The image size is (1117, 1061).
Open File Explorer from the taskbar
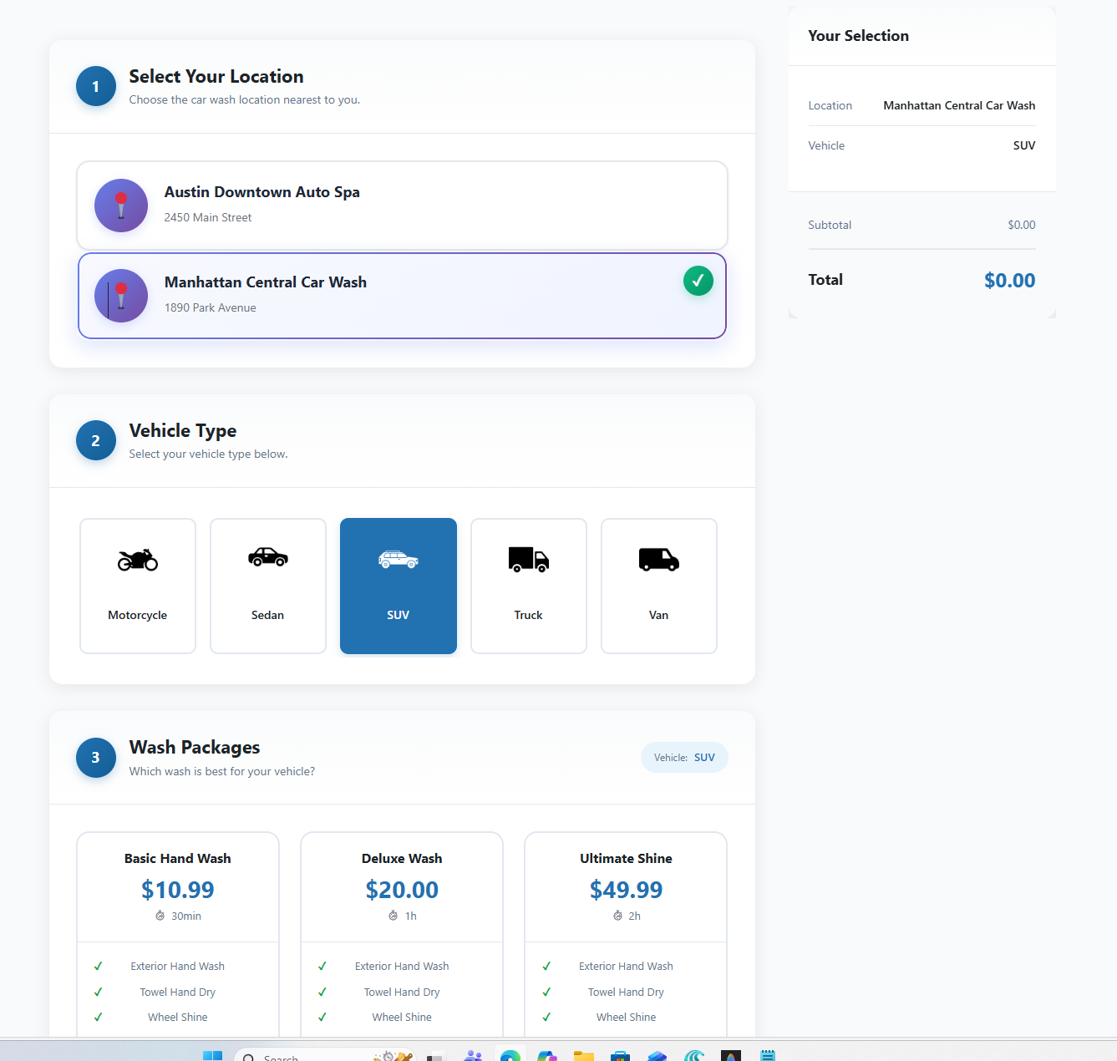pos(583,1056)
